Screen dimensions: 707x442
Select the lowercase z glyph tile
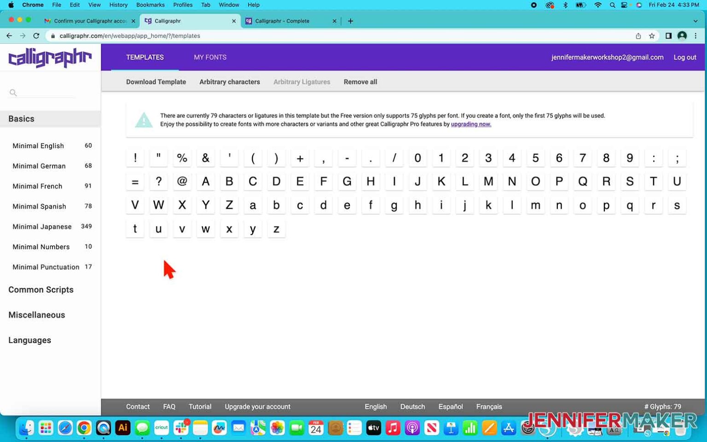pyautogui.click(x=276, y=229)
